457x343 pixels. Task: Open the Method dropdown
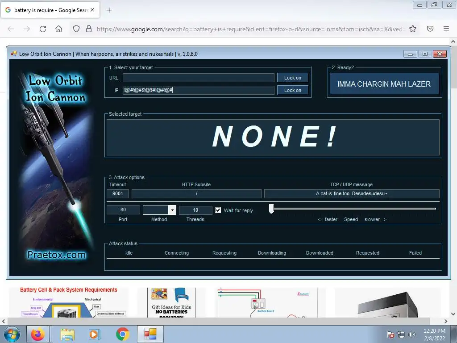pos(173,210)
